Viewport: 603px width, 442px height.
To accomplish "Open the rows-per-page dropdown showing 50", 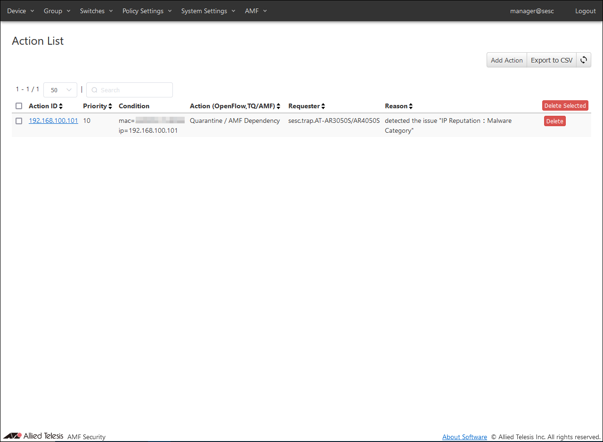I will 60,90.
